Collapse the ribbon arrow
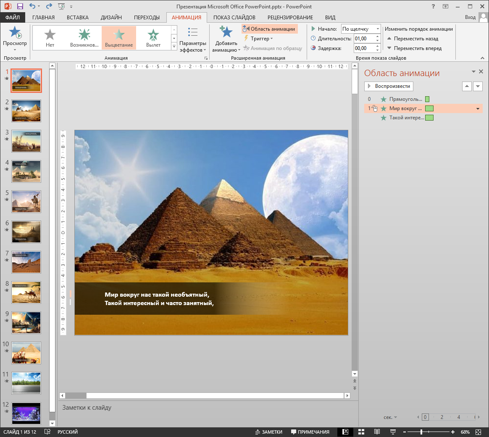This screenshot has height=437, width=489. click(x=482, y=58)
